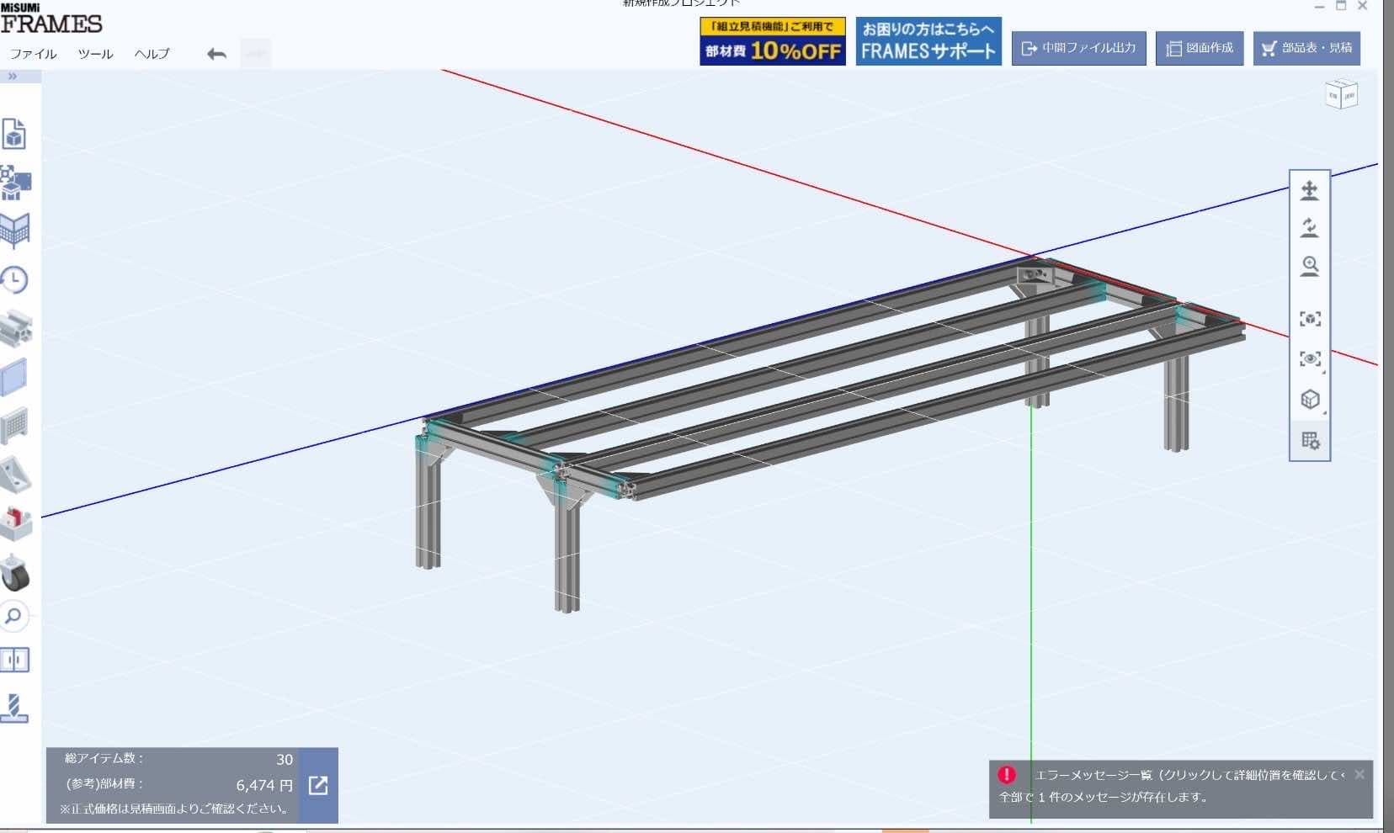This screenshot has width=1394, height=833.
Task: Open the 3D cube display mode dropdown
Action: pyautogui.click(x=1311, y=399)
